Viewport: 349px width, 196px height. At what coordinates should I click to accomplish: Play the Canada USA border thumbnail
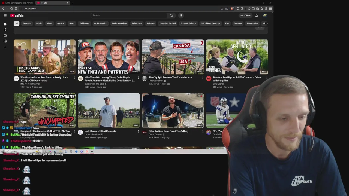tap(173, 57)
